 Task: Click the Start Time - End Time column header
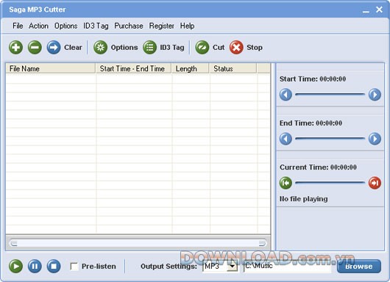tap(134, 68)
